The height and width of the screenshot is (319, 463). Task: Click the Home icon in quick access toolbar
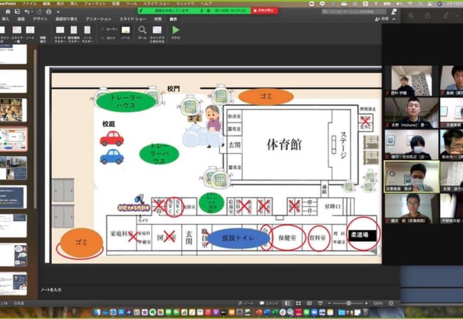coord(8,12)
